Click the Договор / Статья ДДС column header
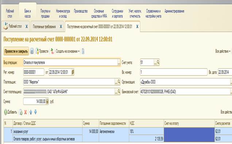Screen dimensions: 232x144 [x=47, y=123]
